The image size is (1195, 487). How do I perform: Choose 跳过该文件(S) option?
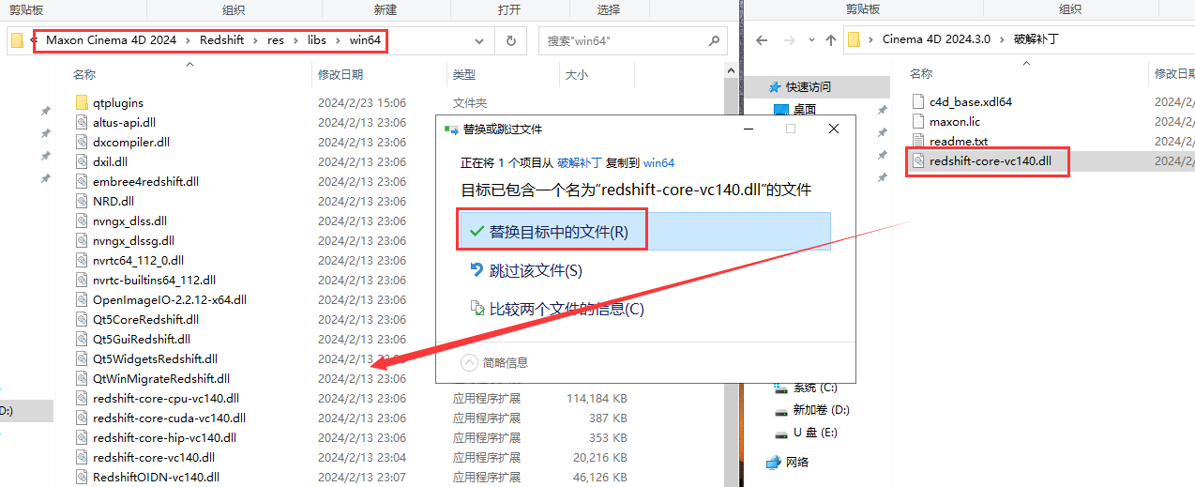(537, 270)
